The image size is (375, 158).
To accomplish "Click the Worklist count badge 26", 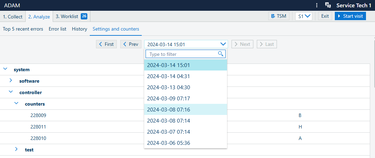I will coord(84,16).
